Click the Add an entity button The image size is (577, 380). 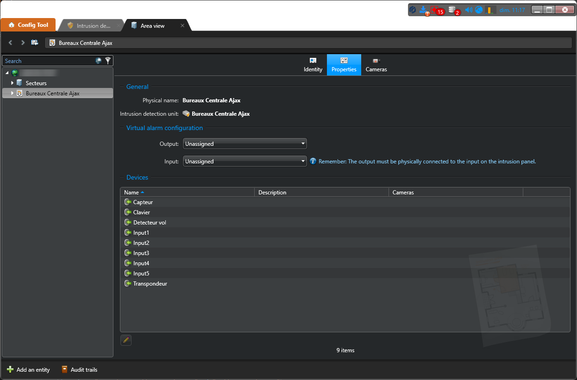pyautogui.click(x=29, y=370)
